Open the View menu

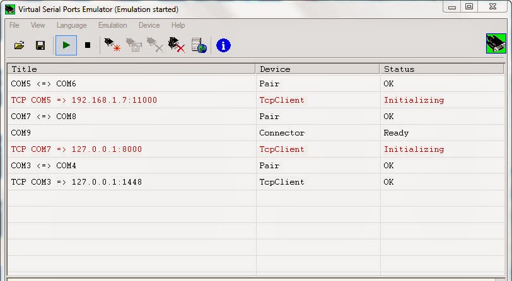point(38,25)
